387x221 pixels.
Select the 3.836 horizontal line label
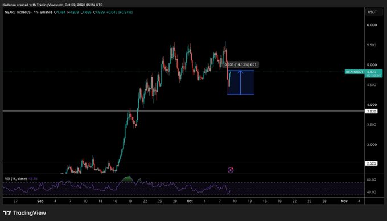(x=372, y=112)
